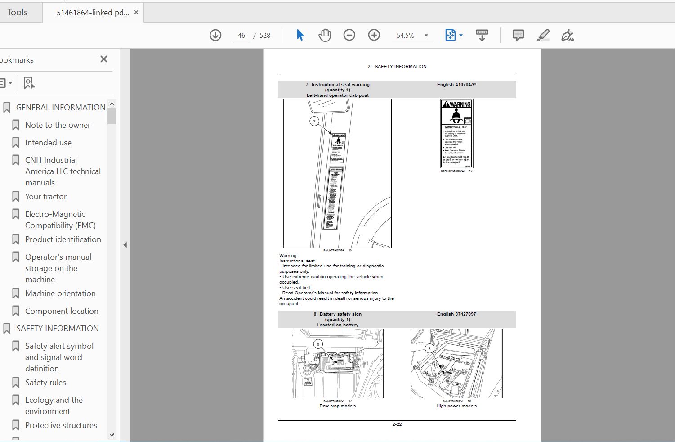Close the Bookmarks panel
Image resolution: width=675 pixels, height=442 pixels.
(104, 59)
